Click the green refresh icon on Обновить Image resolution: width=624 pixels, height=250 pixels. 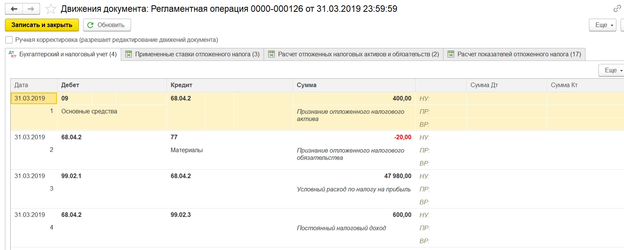[x=90, y=25]
